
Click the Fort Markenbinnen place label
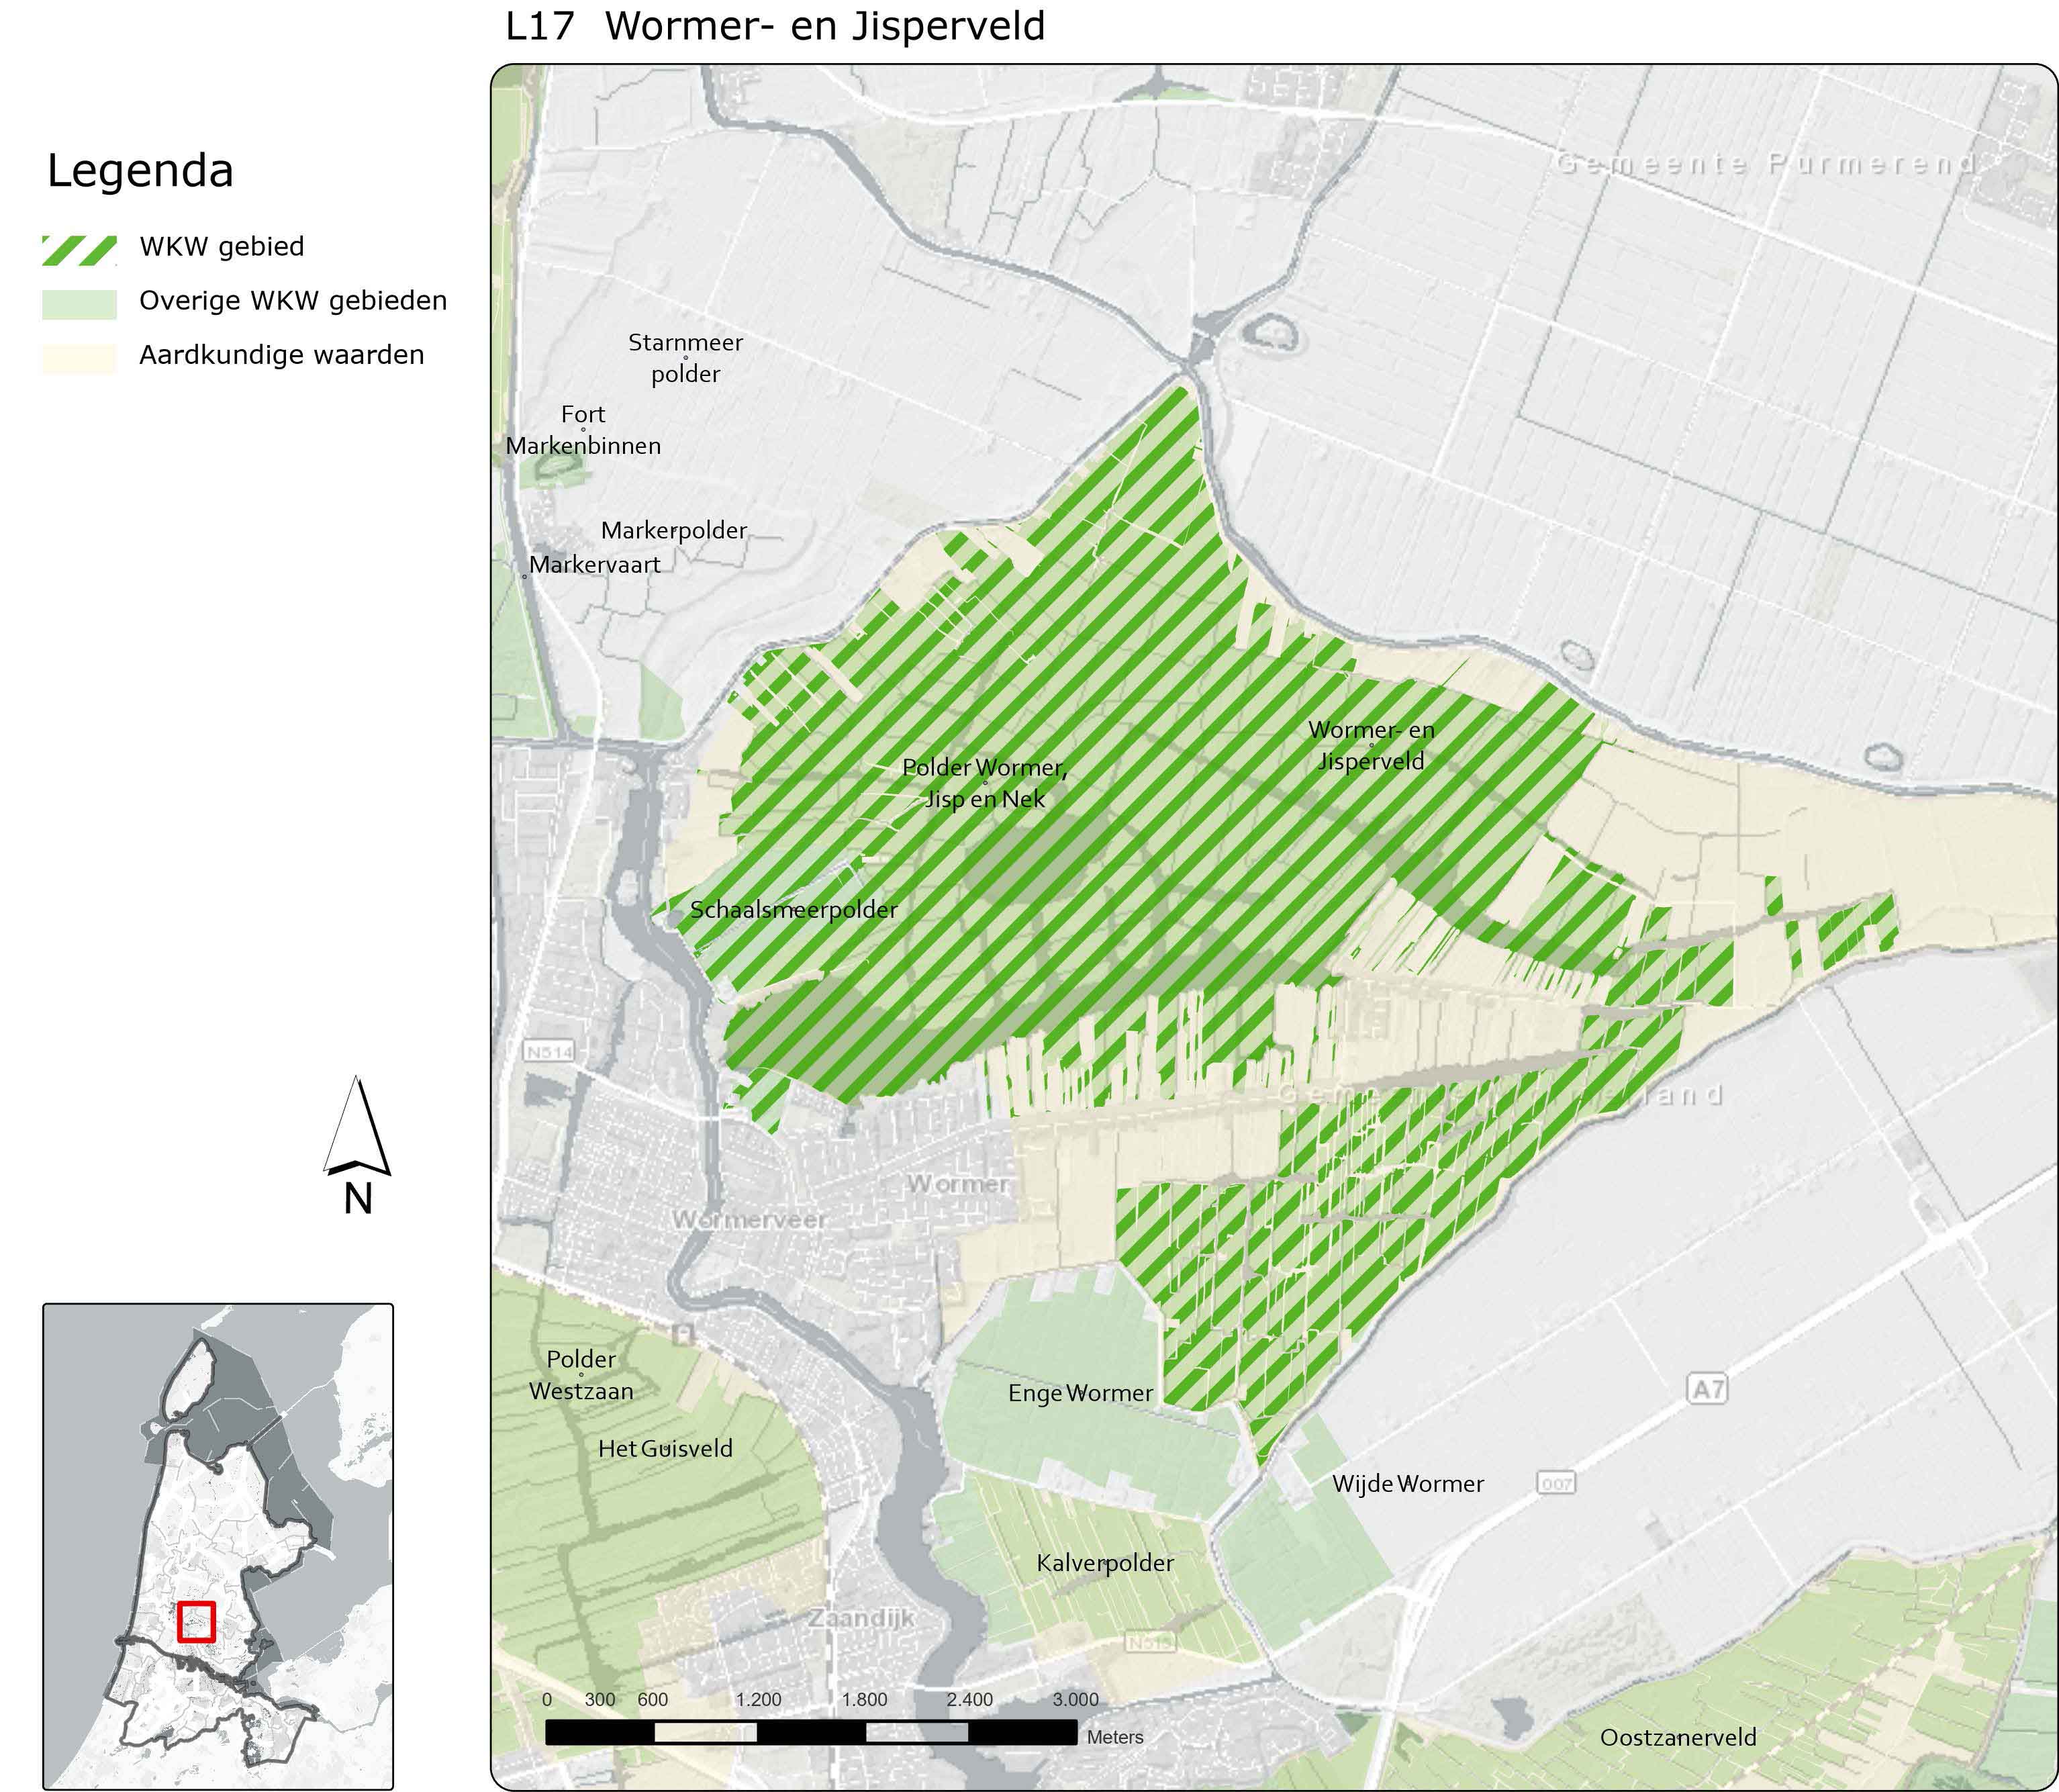[x=583, y=430]
